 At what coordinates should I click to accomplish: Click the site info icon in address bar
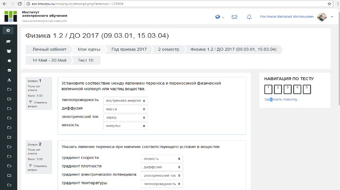pos(28,4)
